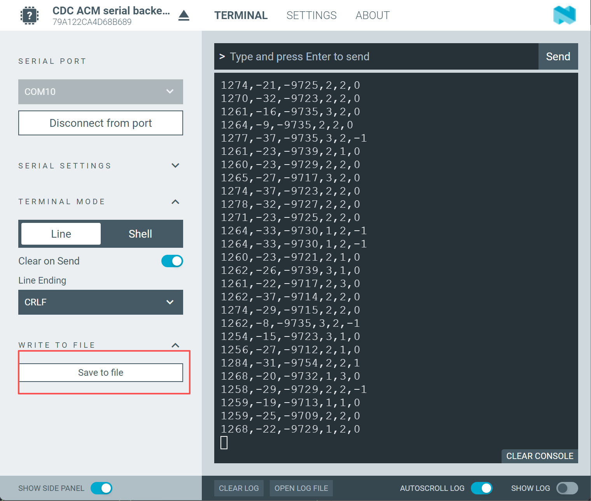Click the device chip icon
This screenshot has height=501, width=591.
(30, 16)
